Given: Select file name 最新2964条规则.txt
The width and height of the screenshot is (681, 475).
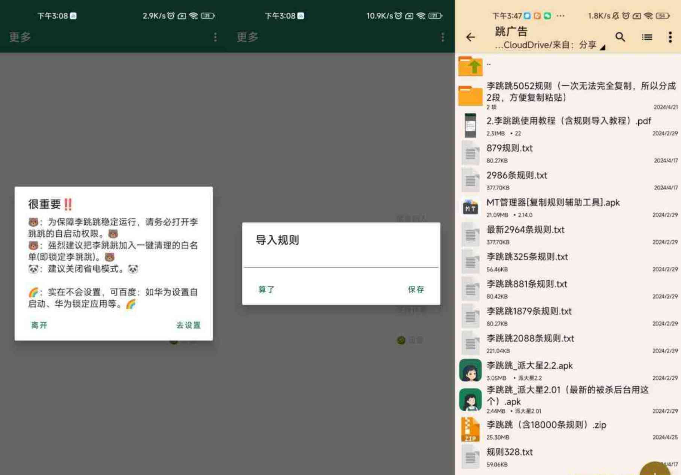Looking at the screenshot, I should pyautogui.click(x=525, y=230).
